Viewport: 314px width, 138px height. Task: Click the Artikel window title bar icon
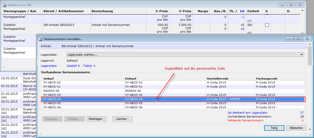tap(5, 4)
